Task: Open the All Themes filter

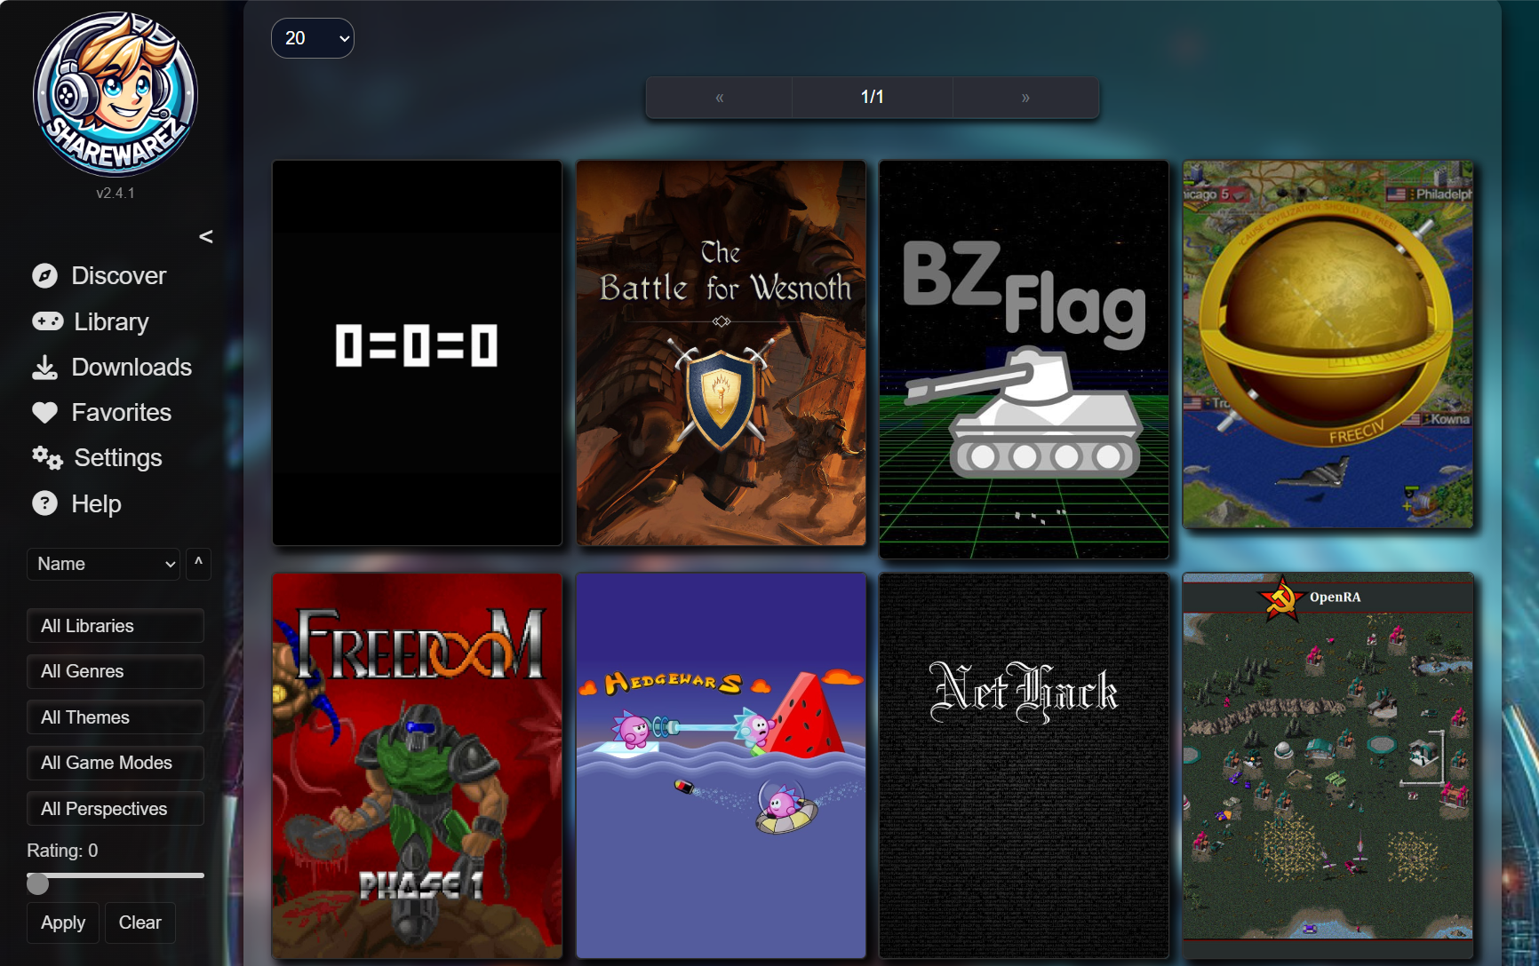Action: (x=116, y=717)
